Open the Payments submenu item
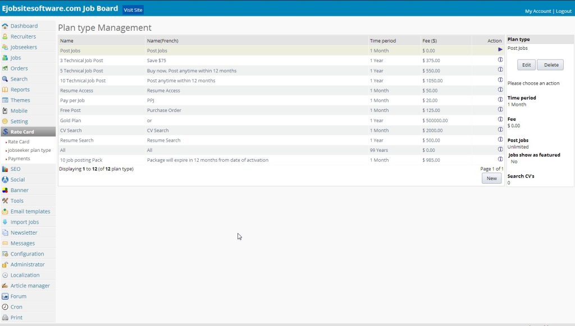575x326 pixels. coord(19,159)
